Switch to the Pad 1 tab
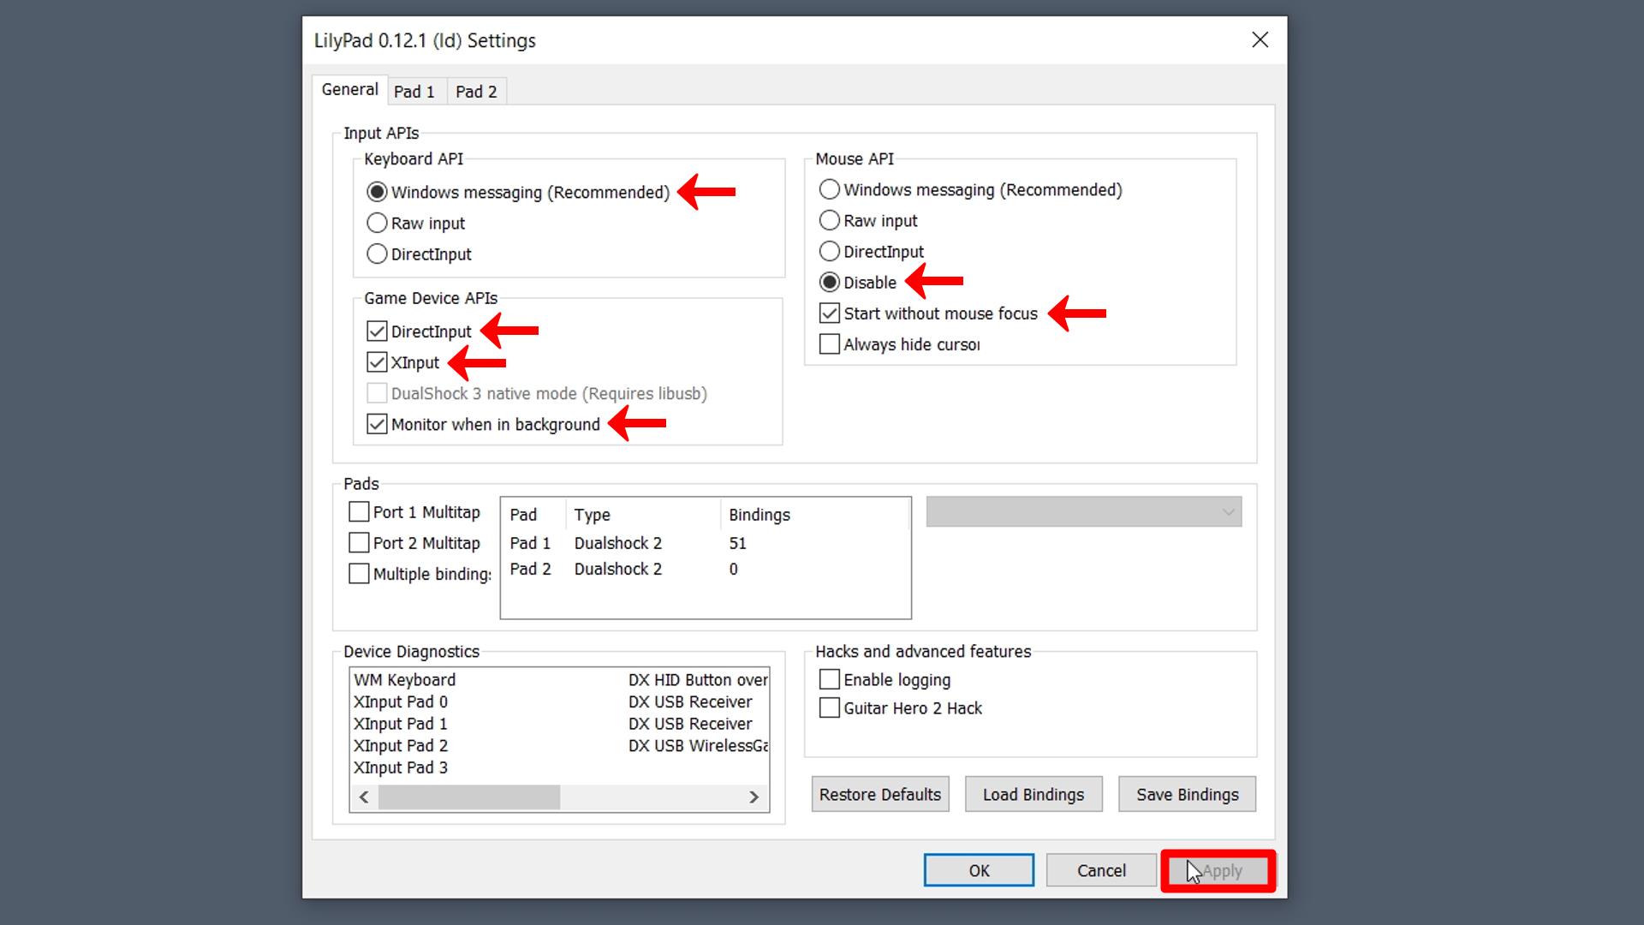Viewport: 1644px width, 925px height. pos(414,92)
